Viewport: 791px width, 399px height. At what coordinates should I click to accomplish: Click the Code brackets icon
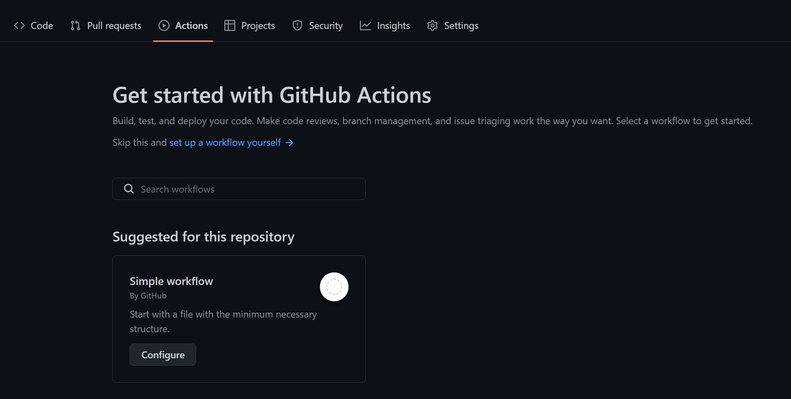pos(19,25)
